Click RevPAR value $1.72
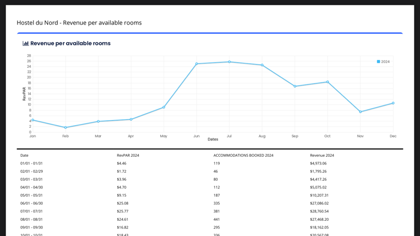The image size is (420, 236). coord(121,171)
